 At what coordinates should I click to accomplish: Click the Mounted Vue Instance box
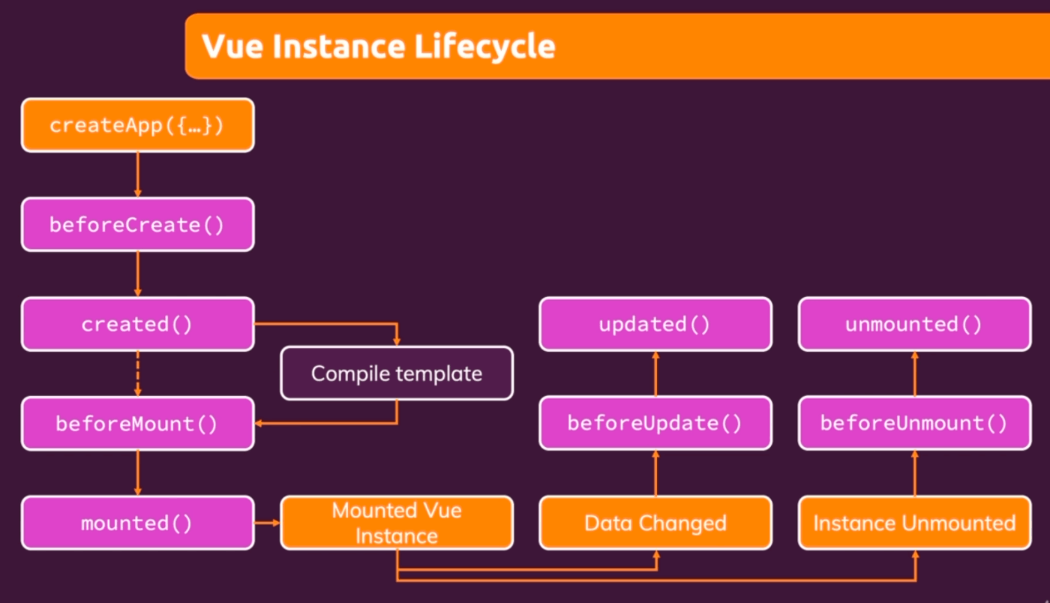coord(397,523)
